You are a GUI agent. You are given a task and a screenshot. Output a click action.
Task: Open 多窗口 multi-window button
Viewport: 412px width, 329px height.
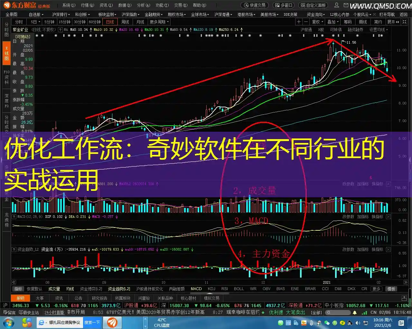(284, 5)
